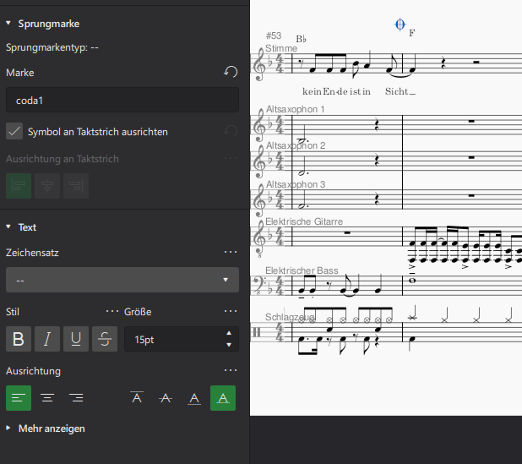Toggle underline text style button

point(76,339)
